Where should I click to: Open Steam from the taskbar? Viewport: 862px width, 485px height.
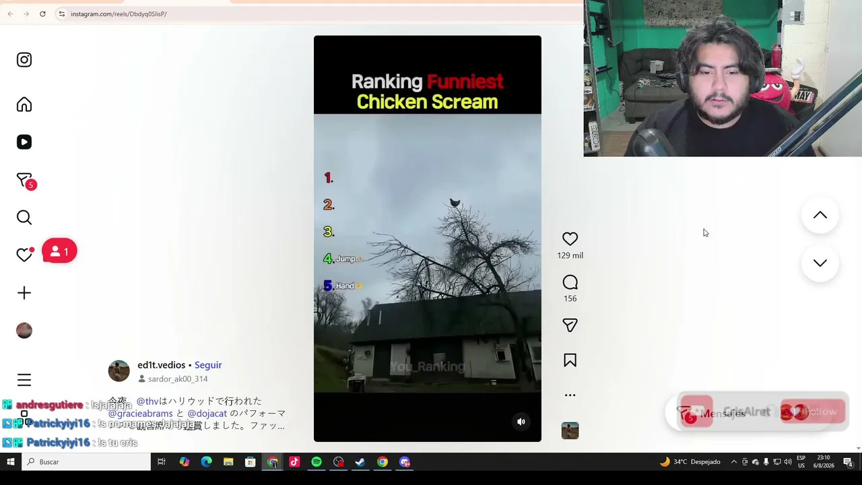360,462
